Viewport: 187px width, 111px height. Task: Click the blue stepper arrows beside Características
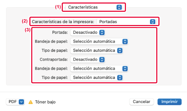point(119,7)
